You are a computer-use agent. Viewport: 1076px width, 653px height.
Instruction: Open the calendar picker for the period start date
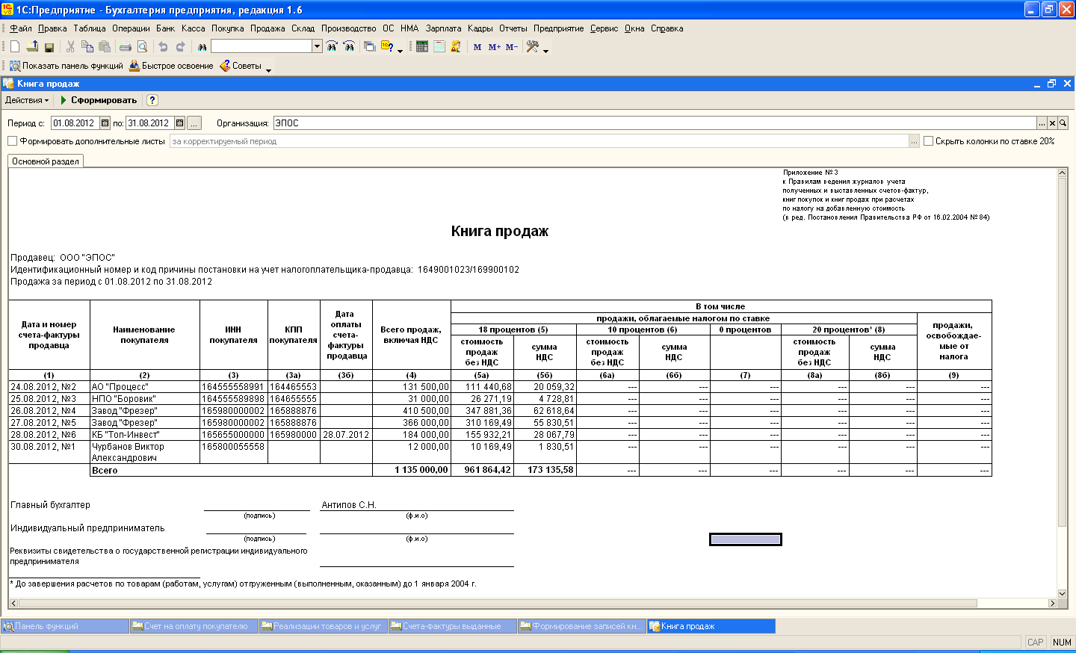coord(105,123)
